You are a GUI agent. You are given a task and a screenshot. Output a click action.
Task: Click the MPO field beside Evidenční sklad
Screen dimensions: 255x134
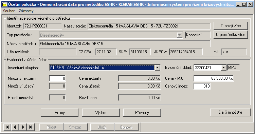pos(234,68)
